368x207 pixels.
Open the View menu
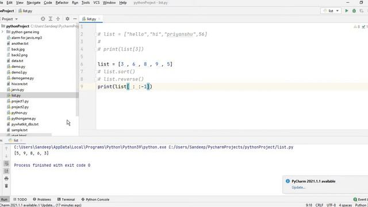20,2
